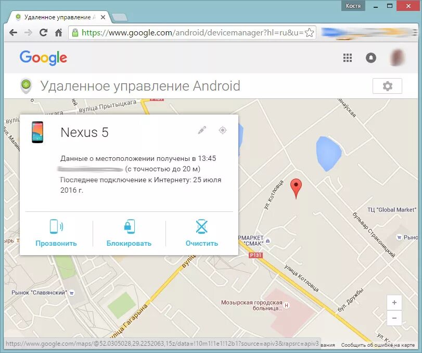Screen dimensions: 422x353
Task: Bookmark this page with the star icon
Action: pos(309,33)
